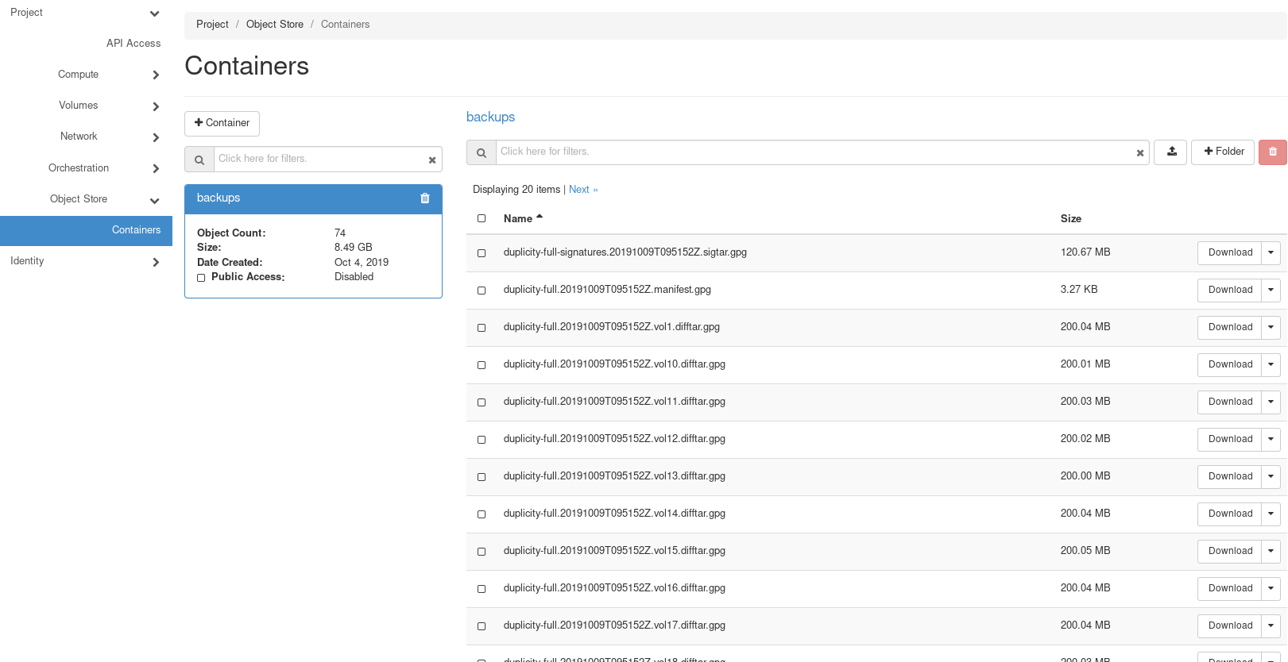Open dropdown arrow beside manifest.gpg Download
Viewport: 1288px width, 662px height.
tap(1271, 290)
